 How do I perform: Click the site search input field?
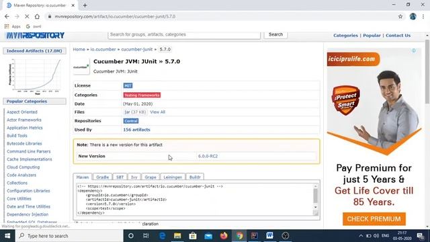(x=184, y=34)
